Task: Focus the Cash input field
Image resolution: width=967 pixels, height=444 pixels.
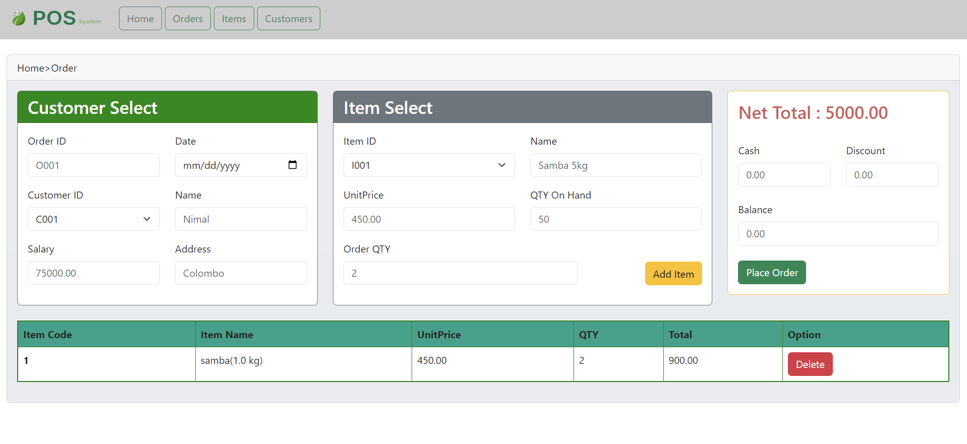Action: point(784,175)
